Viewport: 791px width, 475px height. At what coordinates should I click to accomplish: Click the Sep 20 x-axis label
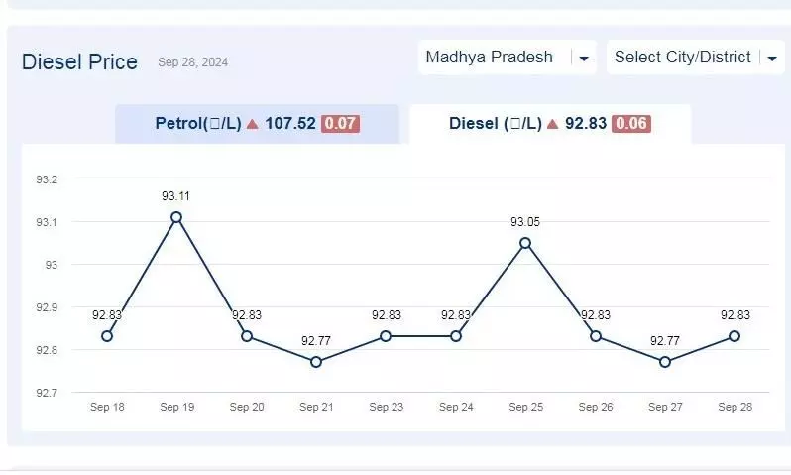(247, 407)
